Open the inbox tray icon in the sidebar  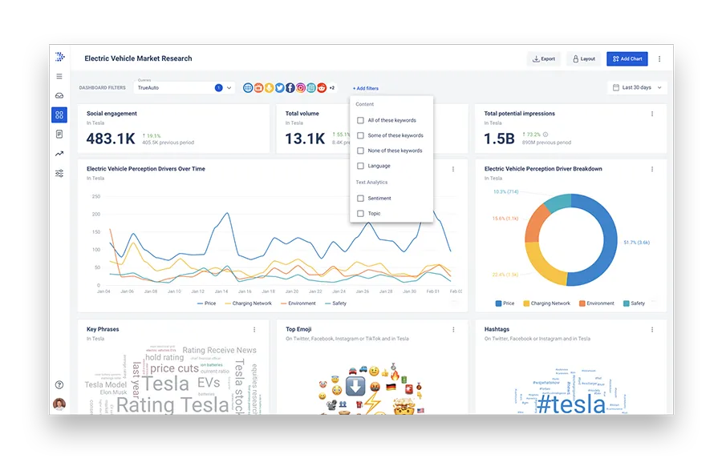(59, 95)
